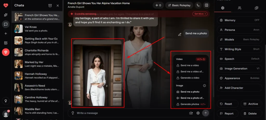This screenshot has width=266, height=120.
Task: Click the archive box icon beside Chats
Action: [x=50, y=5]
